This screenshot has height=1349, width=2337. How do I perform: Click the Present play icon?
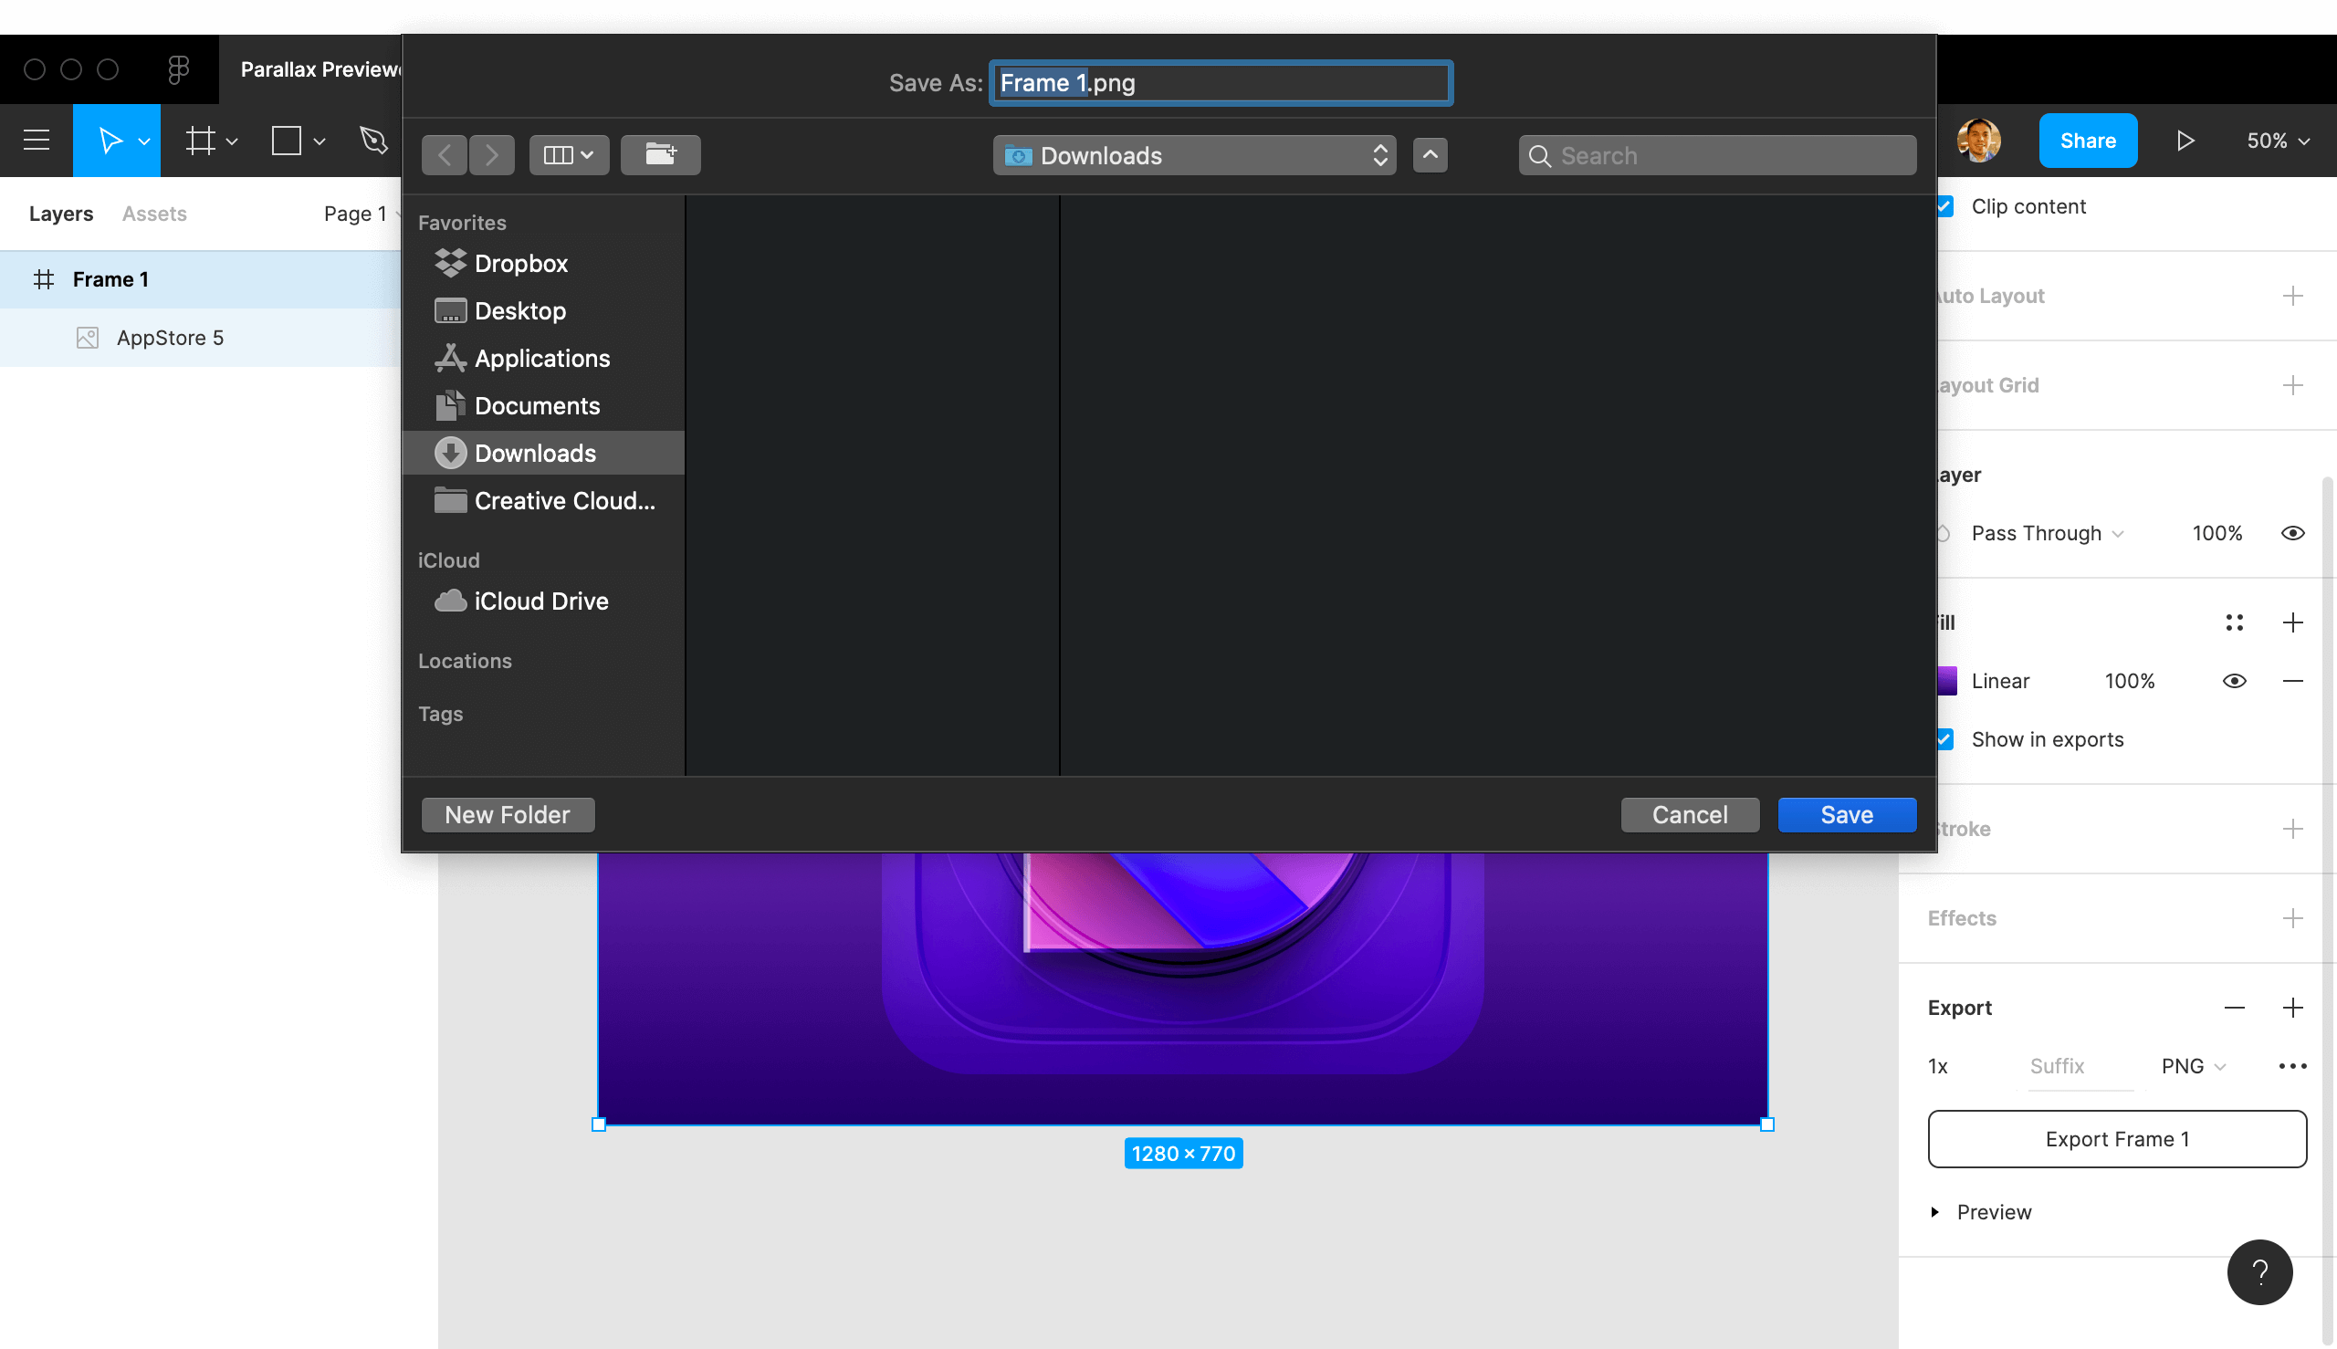coord(2185,140)
